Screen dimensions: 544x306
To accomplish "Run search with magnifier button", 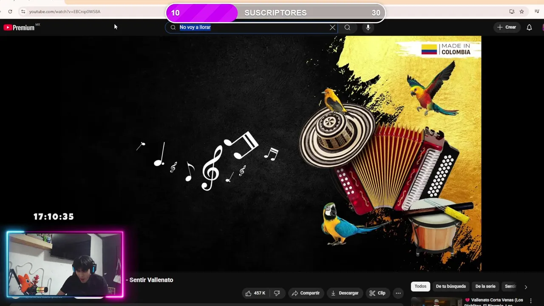I will (347, 27).
